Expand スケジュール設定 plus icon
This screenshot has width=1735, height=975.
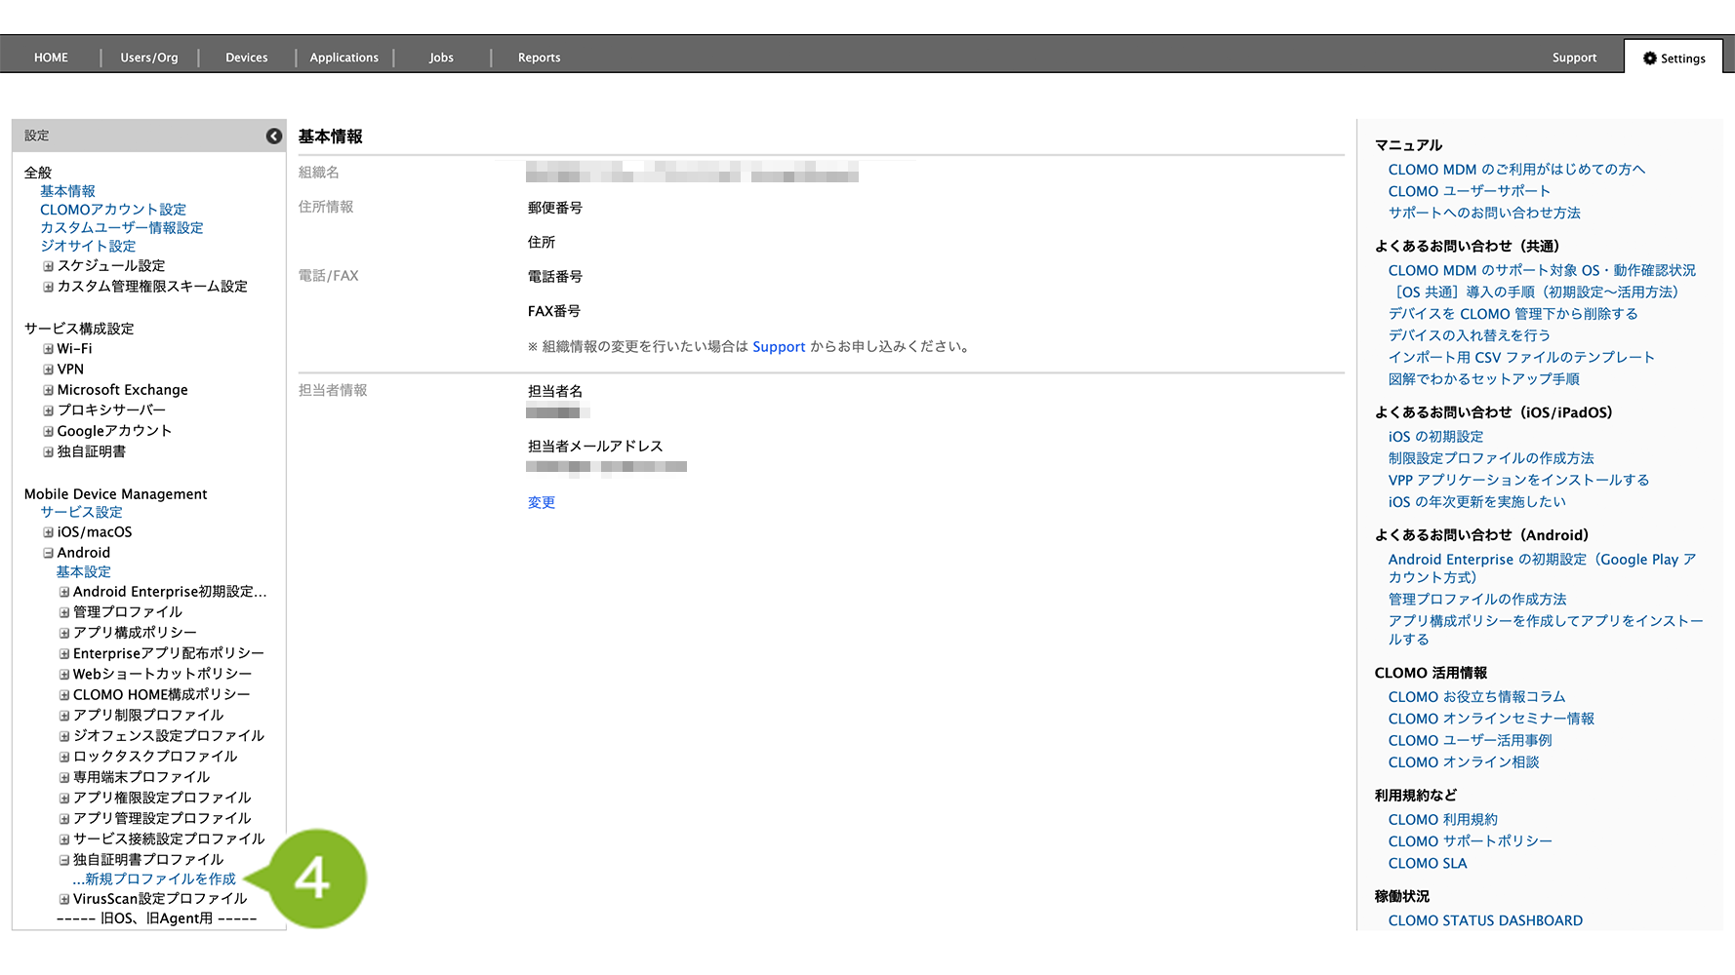(x=48, y=266)
